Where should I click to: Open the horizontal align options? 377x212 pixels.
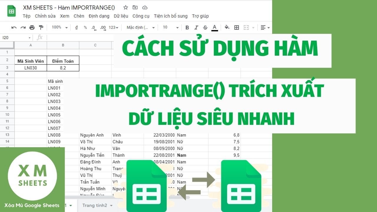pos(265,27)
